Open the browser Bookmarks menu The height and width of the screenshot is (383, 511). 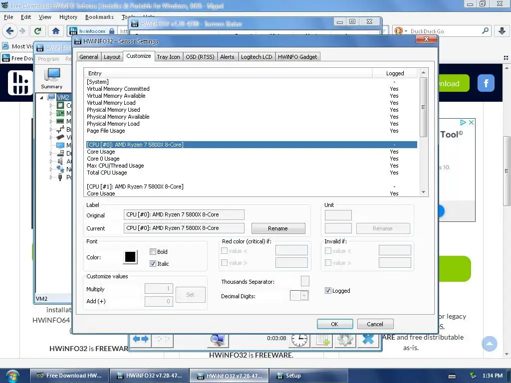99,17
